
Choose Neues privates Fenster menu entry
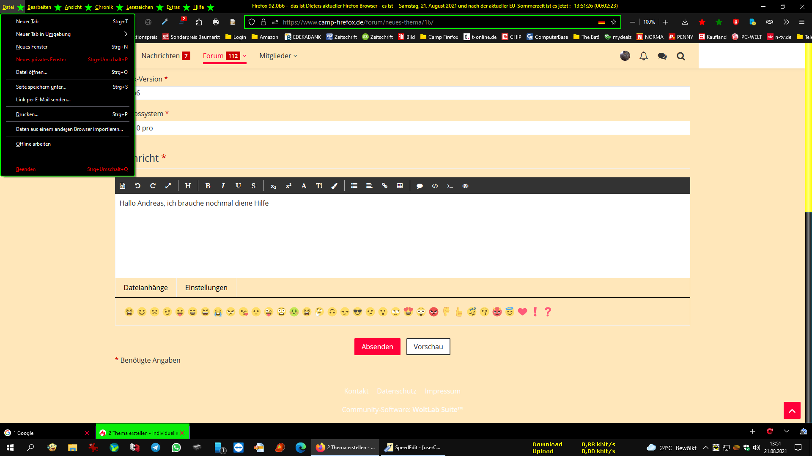(x=41, y=60)
